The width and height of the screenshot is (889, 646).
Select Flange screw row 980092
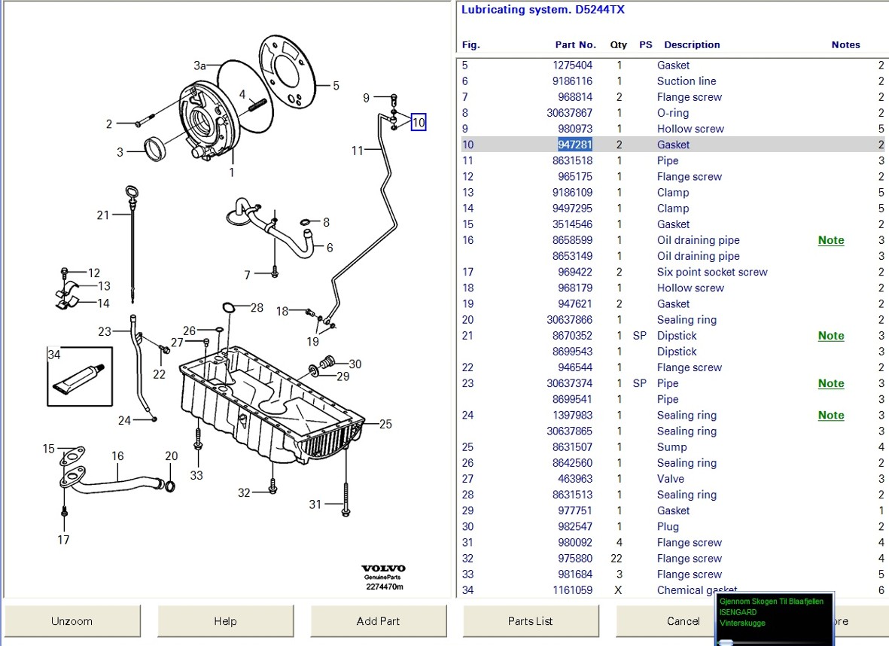pyautogui.click(x=672, y=542)
